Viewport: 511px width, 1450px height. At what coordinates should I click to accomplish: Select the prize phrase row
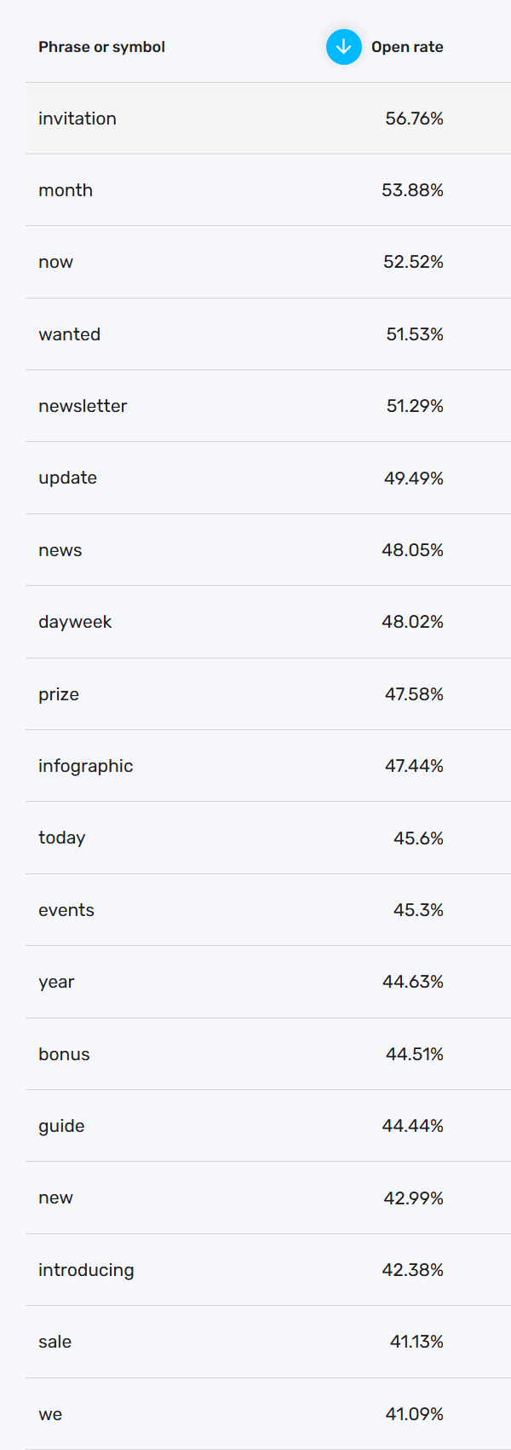click(x=268, y=694)
